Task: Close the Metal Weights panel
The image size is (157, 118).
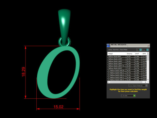Action: [x=148, y=45]
